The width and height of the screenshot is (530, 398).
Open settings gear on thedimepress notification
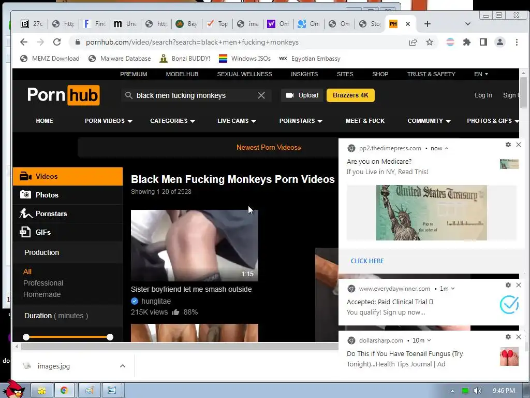pos(508,145)
